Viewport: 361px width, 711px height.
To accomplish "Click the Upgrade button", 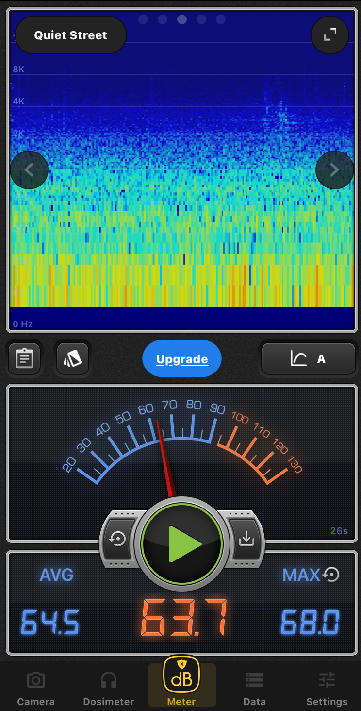I will [x=182, y=359].
